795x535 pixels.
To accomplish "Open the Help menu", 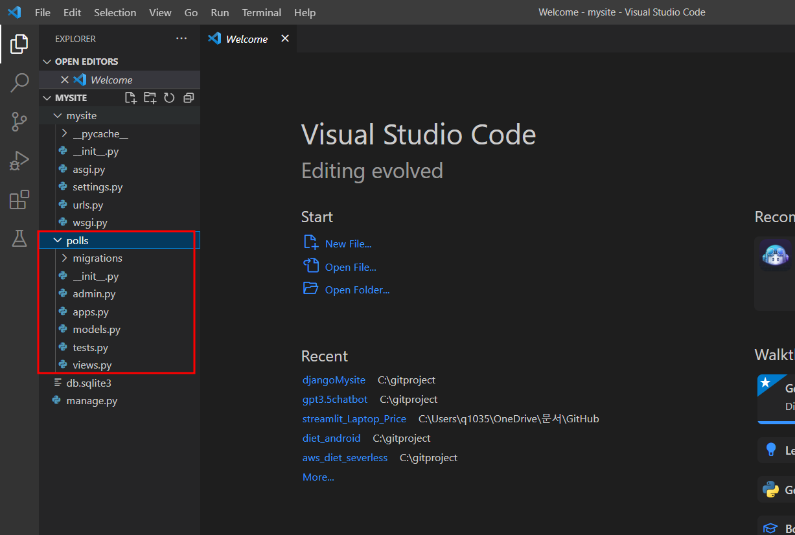I will pyautogui.click(x=305, y=12).
